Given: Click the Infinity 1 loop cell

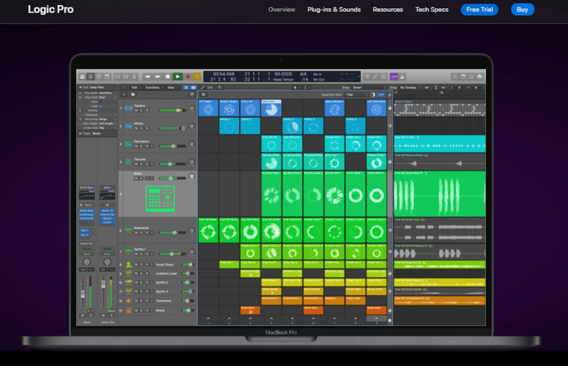Looking at the screenshot, I should pos(229,126).
